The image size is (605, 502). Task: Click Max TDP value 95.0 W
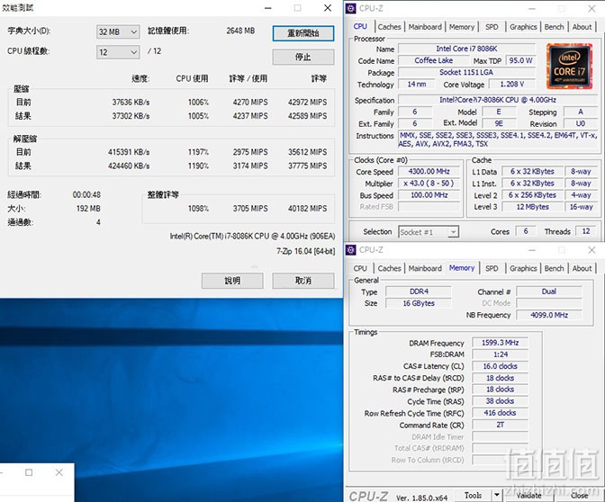[x=520, y=60]
